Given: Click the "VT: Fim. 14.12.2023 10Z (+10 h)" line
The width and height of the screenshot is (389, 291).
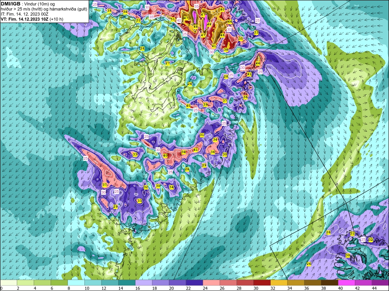Looking at the screenshot, I should [32, 19].
